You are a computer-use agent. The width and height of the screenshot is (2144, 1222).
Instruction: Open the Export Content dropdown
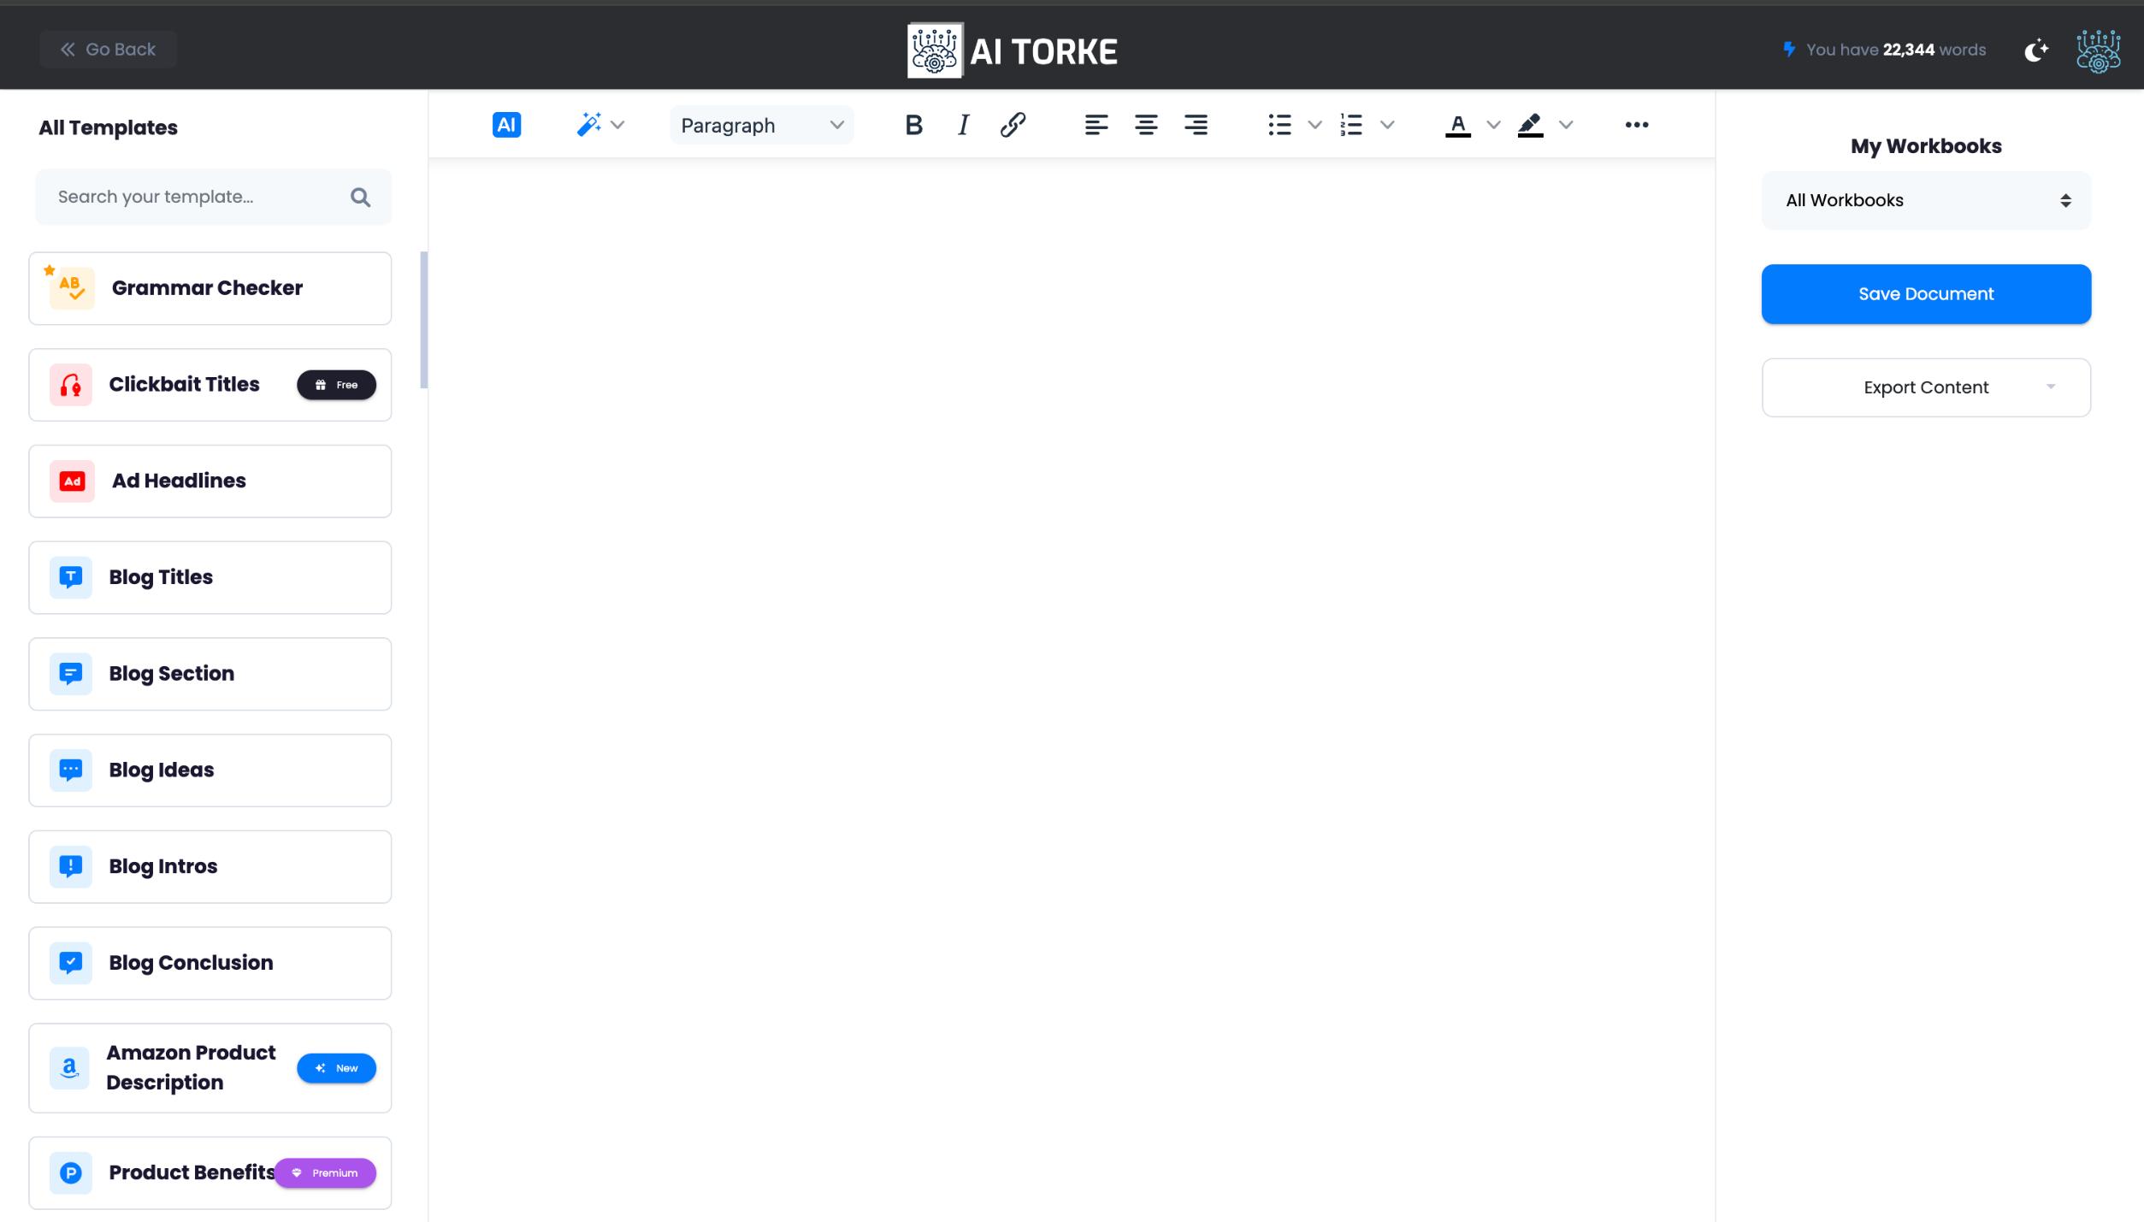pos(1926,387)
